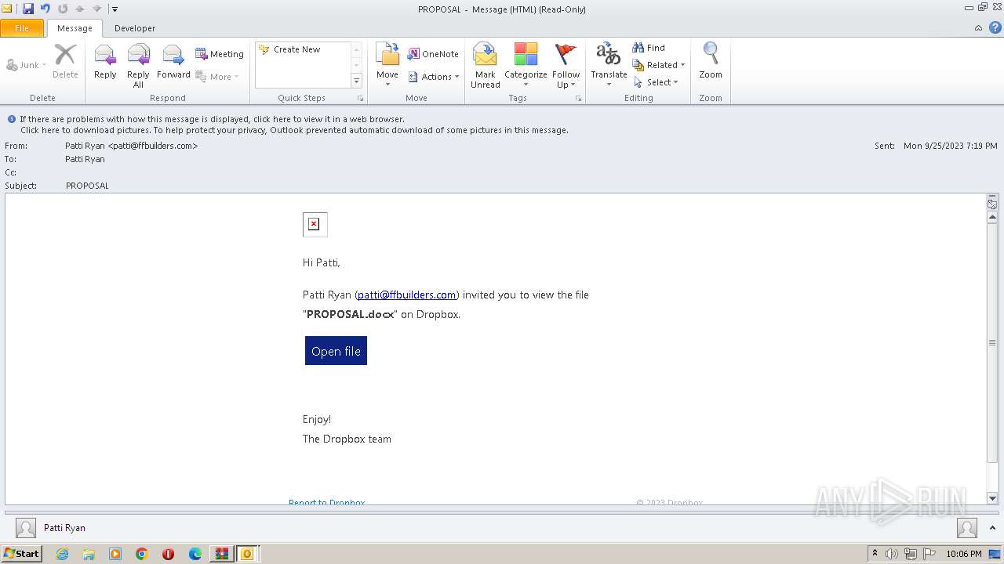The image size is (1004, 564).
Task: Show hidden tray icons arrow
Action: coord(875,554)
